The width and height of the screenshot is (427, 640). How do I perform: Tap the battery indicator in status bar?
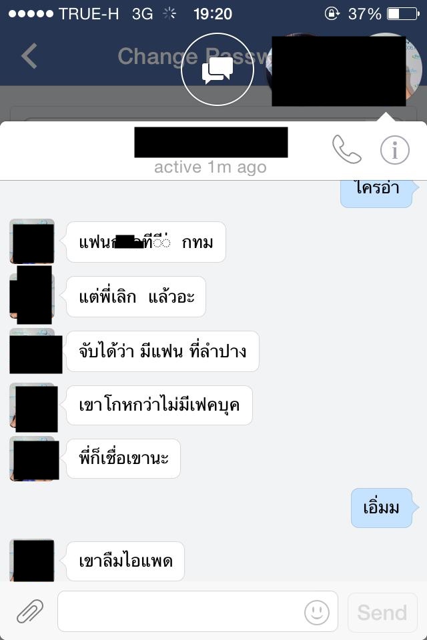403,14
